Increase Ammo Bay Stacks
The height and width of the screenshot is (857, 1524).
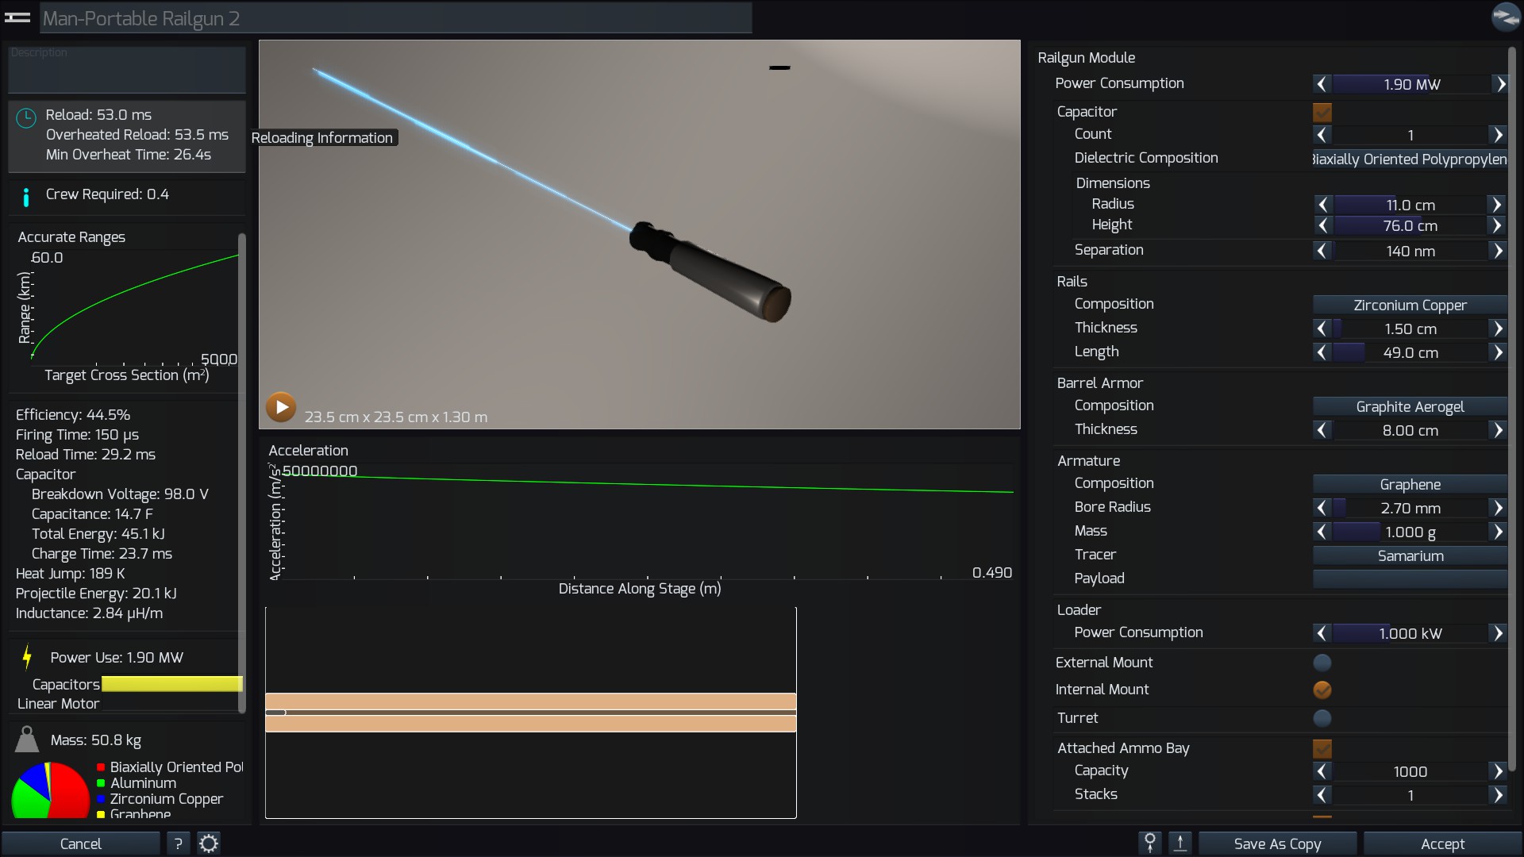pyautogui.click(x=1497, y=795)
